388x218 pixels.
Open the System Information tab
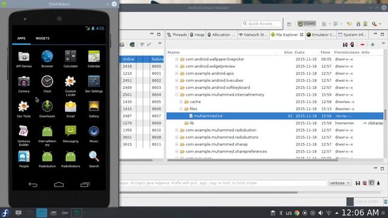pyautogui.click(x=353, y=35)
